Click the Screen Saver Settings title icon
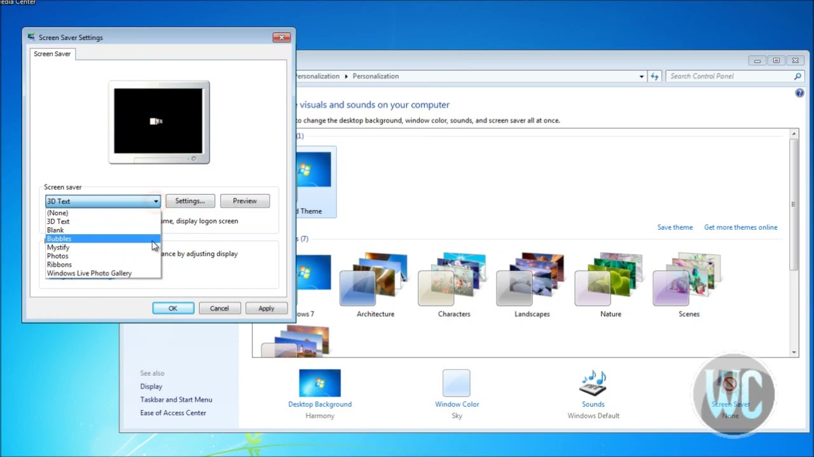Image resolution: width=814 pixels, height=457 pixels. (x=31, y=37)
